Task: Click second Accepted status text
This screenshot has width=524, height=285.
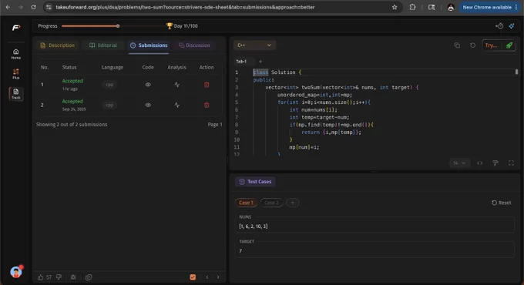Action: (x=72, y=101)
